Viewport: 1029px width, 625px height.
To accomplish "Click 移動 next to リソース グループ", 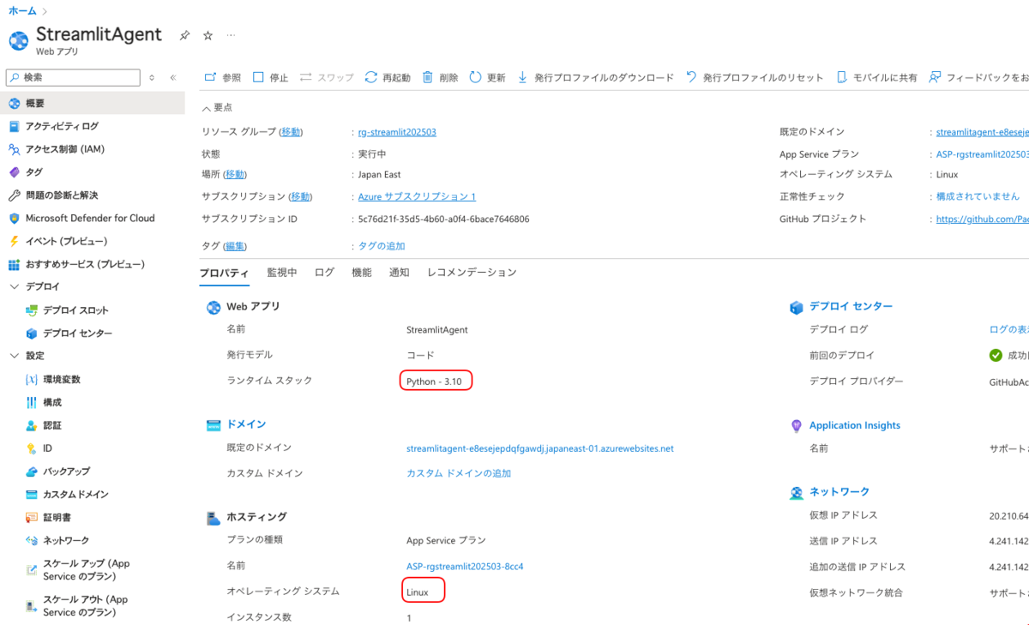I will click(292, 132).
